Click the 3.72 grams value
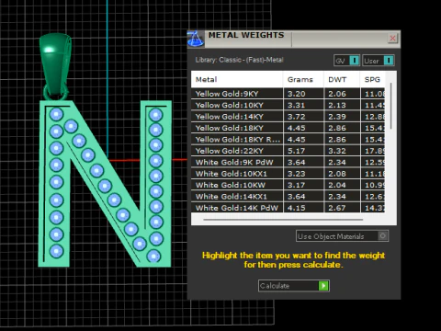 [296, 117]
